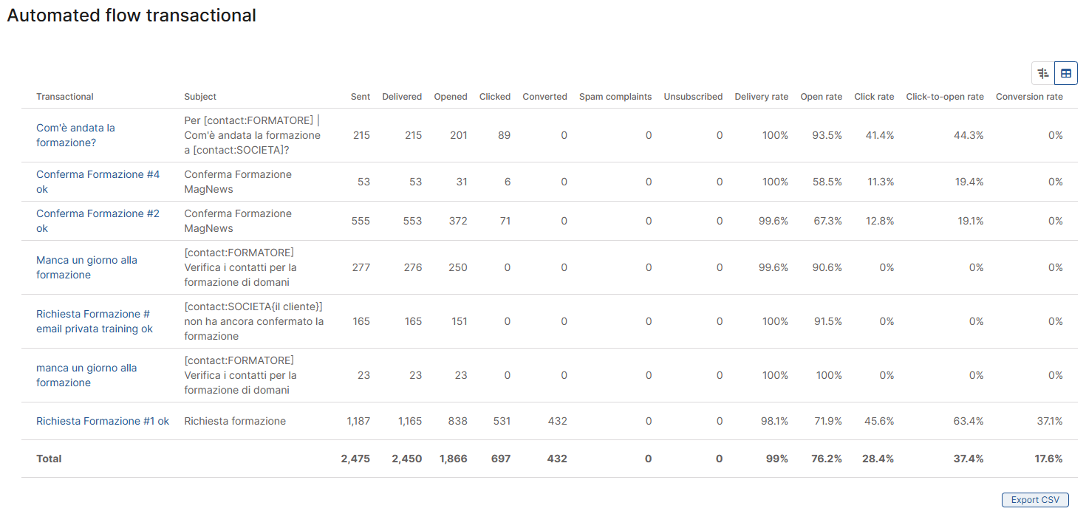Select the 37.1% conversion rate cell
The height and width of the screenshot is (514, 1086).
pos(1049,421)
